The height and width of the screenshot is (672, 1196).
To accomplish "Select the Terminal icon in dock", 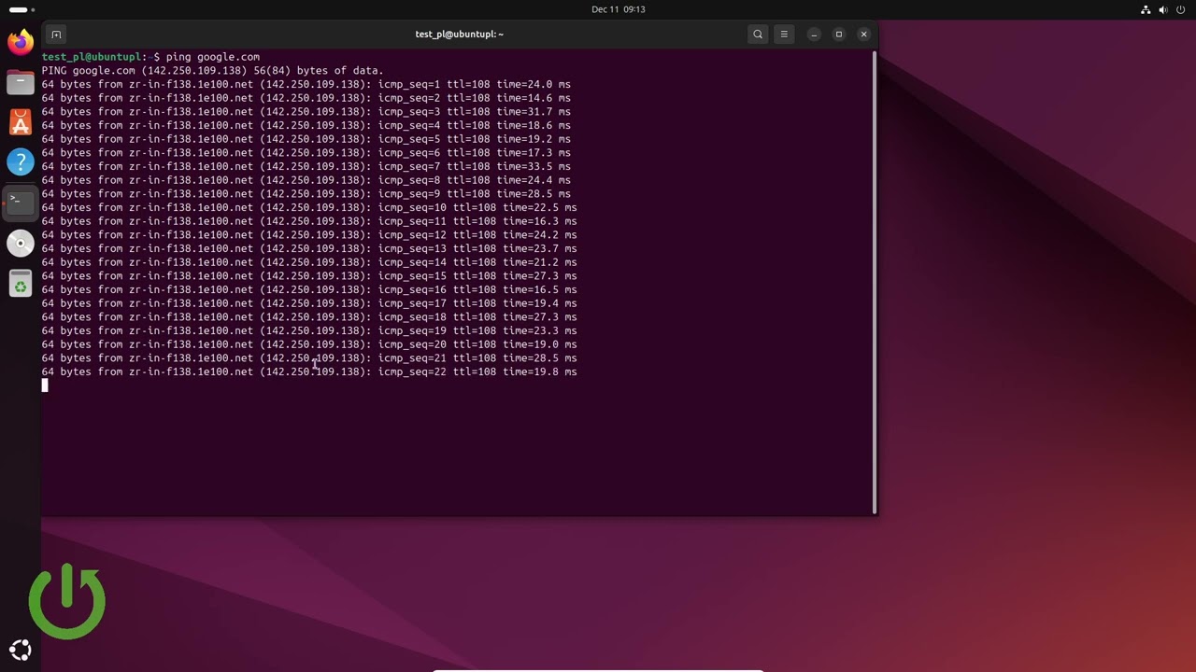I will click(20, 203).
